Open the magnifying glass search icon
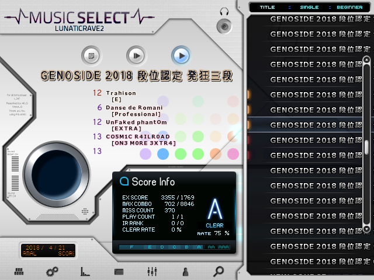This screenshot has width=374, height=280. click(x=219, y=271)
